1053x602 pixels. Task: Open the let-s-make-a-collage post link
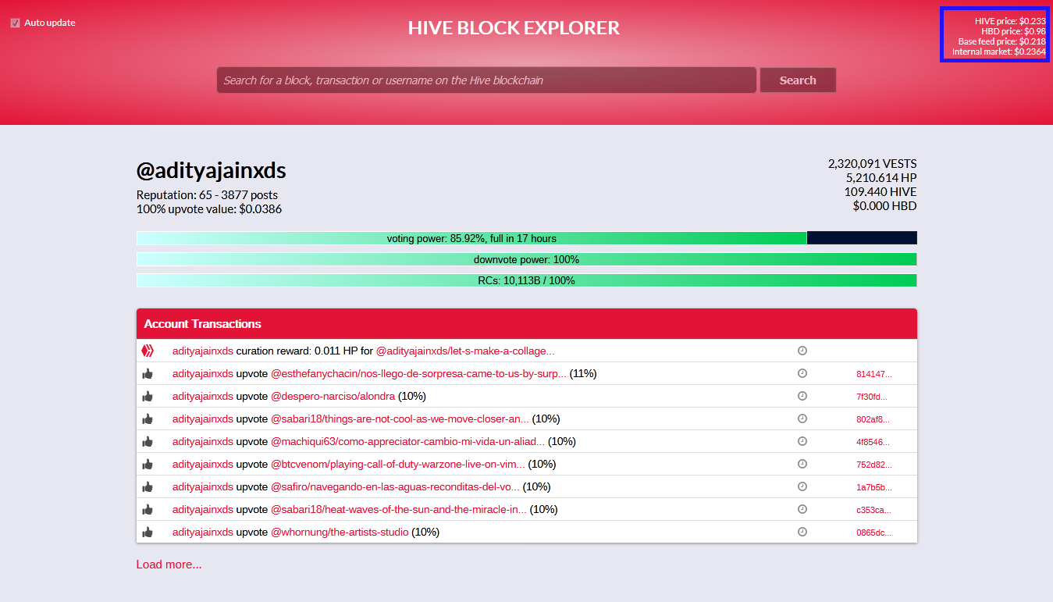(465, 351)
